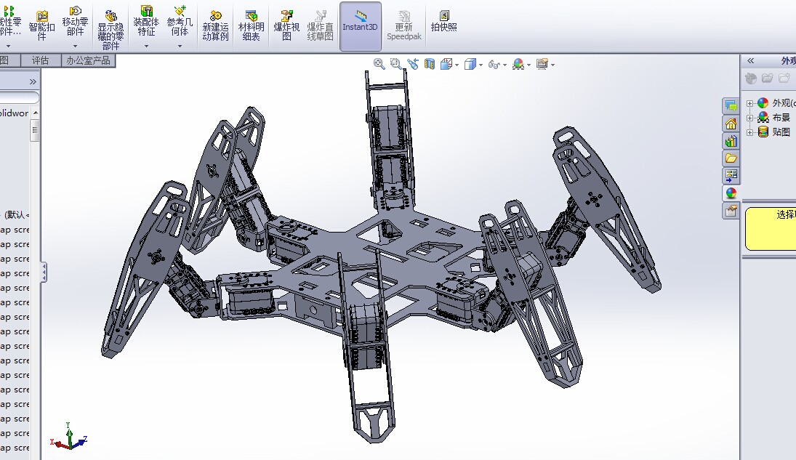Click the View Orientation cube icon
Viewport: 796px width, 460px height.
(x=446, y=64)
